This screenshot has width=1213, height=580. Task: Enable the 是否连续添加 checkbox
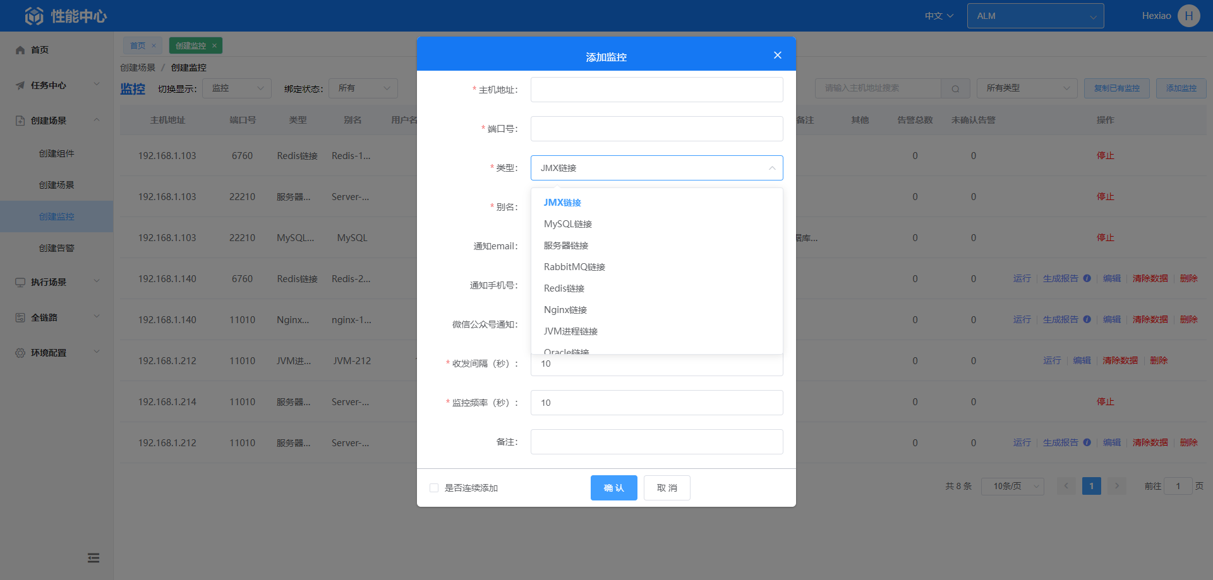[434, 488]
